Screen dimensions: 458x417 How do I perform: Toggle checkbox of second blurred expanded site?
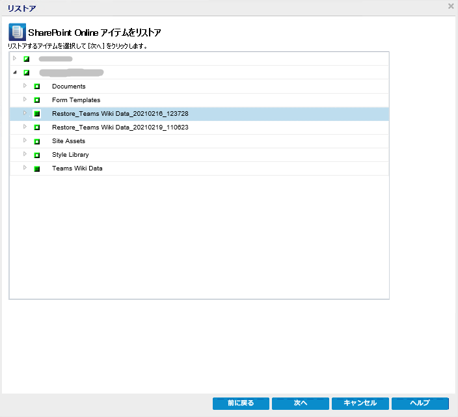(x=27, y=72)
